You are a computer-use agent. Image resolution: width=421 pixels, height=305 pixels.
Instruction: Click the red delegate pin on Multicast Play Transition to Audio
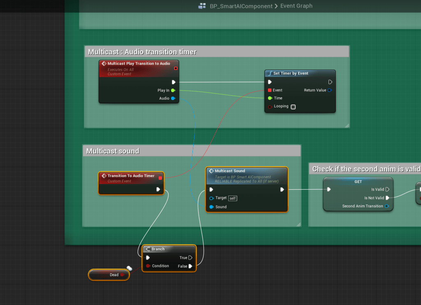176,68
